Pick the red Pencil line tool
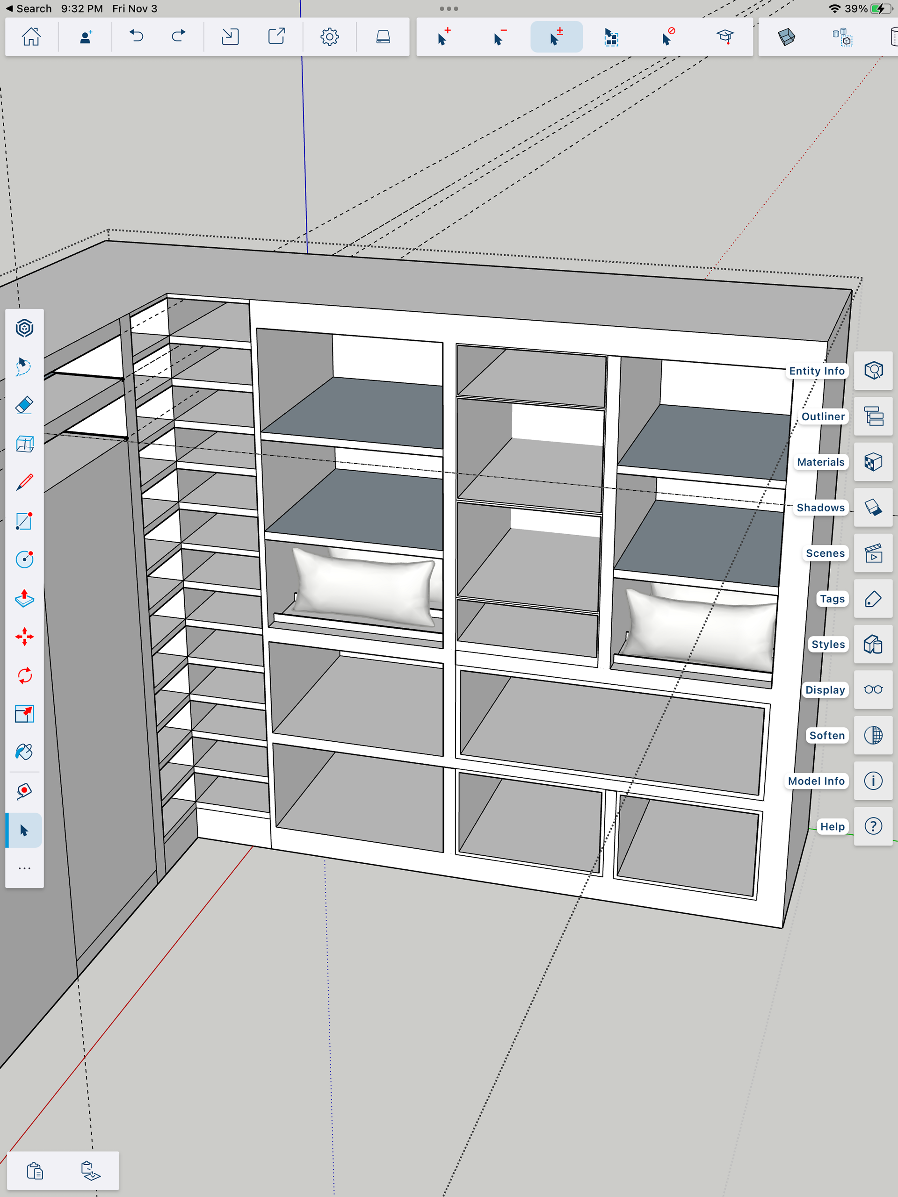Viewport: 898px width, 1197px height. pos(24,482)
